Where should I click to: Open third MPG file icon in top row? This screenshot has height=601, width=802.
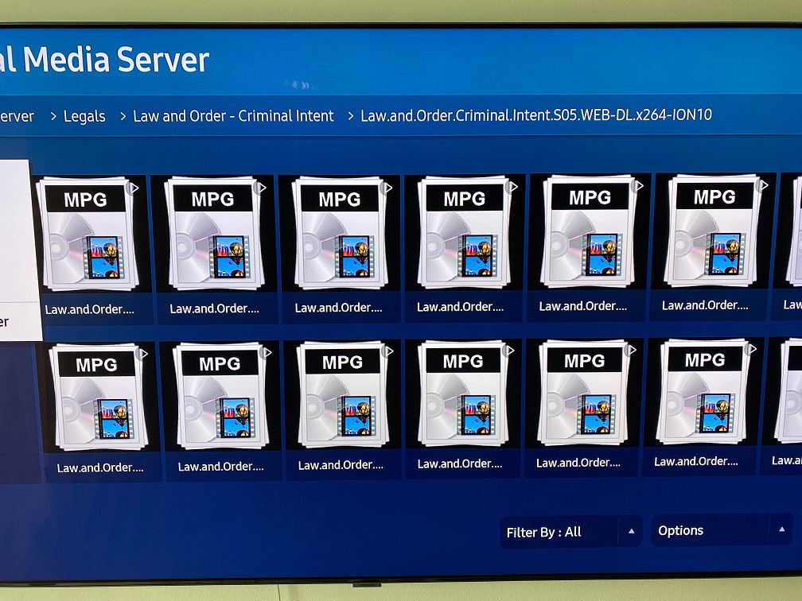pyautogui.click(x=341, y=232)
